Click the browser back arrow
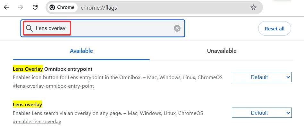 6,7
